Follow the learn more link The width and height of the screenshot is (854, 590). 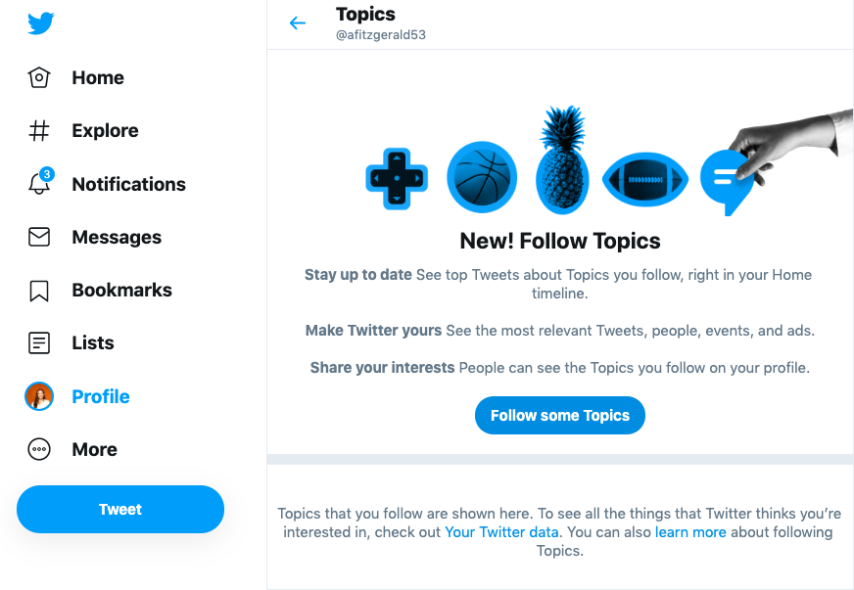tap(690, 531)
